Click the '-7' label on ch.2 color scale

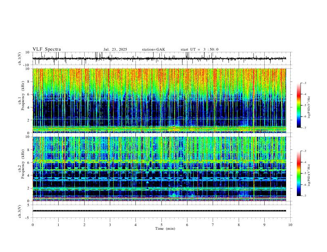click(x=305, y=196)
